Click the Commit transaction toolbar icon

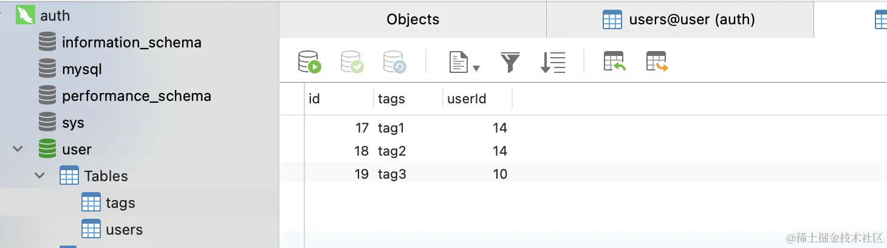pos(352,62)
